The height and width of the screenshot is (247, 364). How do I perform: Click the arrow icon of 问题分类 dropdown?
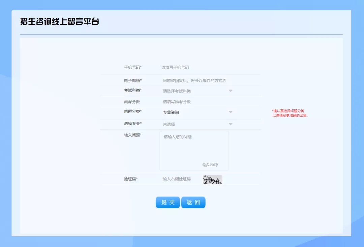(231, 112)
